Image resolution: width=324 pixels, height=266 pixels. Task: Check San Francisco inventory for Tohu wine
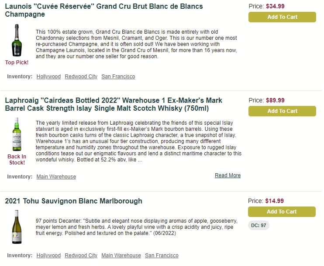162,255
